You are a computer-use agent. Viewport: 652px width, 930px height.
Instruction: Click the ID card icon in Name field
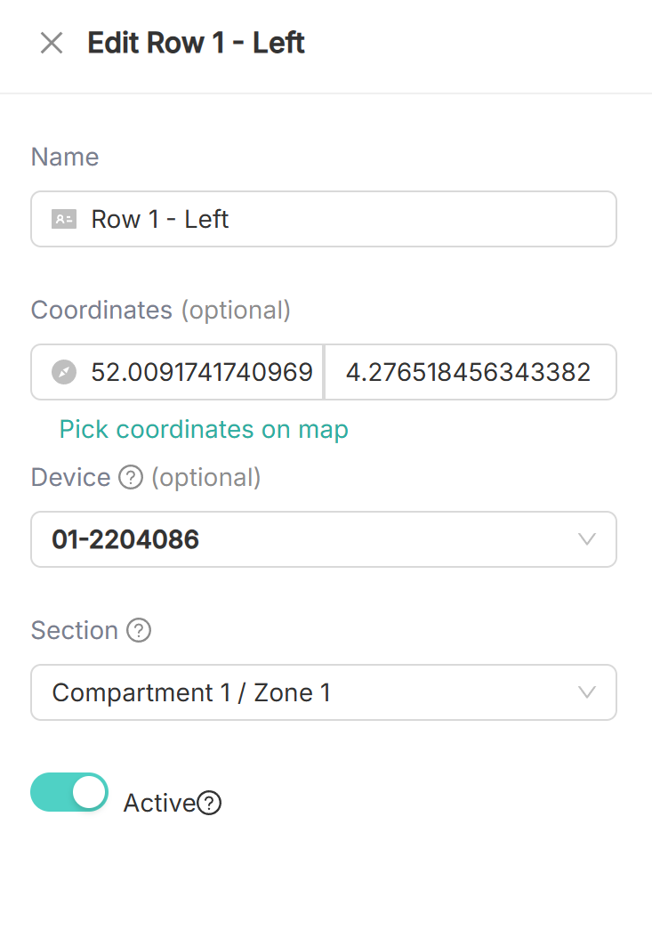(64, 219)
